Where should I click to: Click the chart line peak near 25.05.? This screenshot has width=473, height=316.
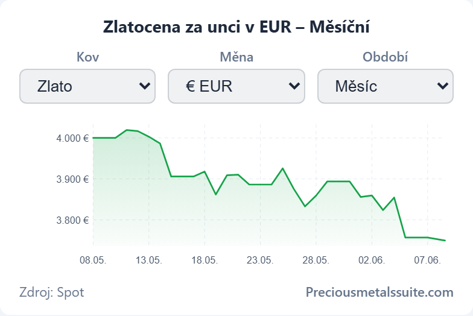[282, 168]
